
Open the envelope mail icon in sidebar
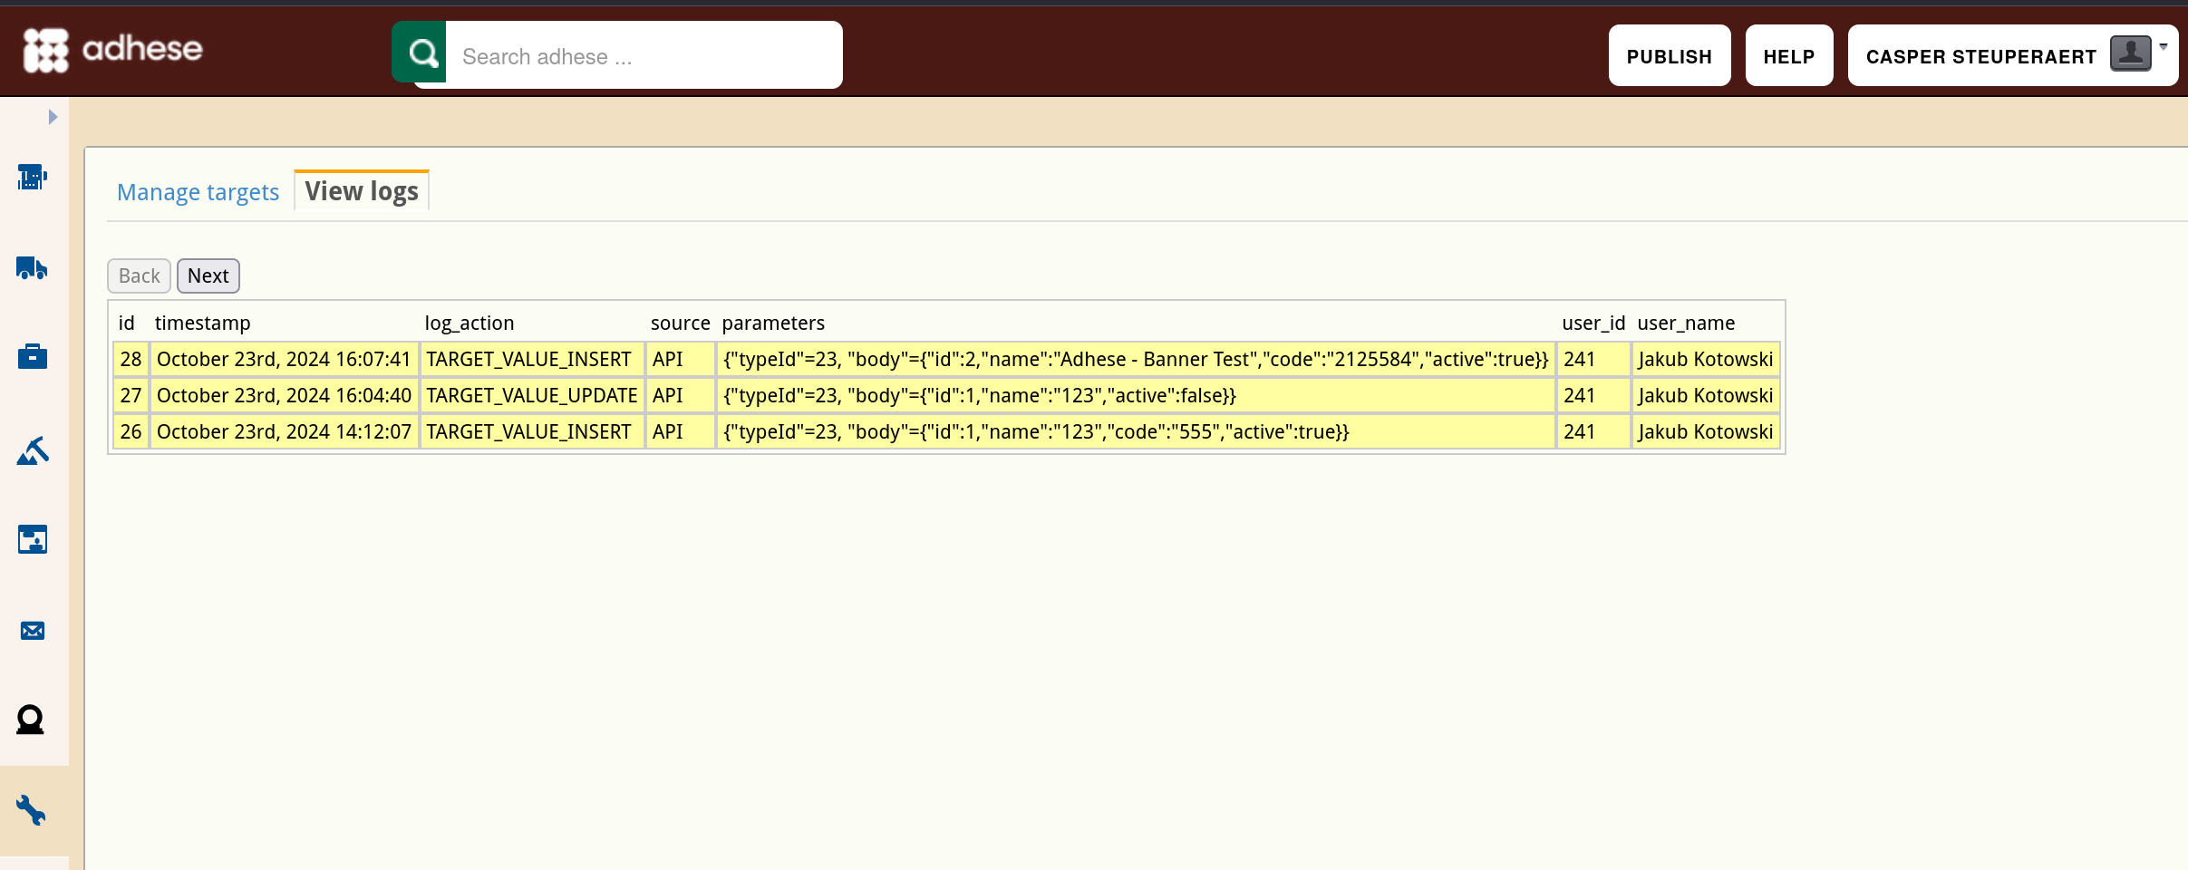tap(32, 630)
